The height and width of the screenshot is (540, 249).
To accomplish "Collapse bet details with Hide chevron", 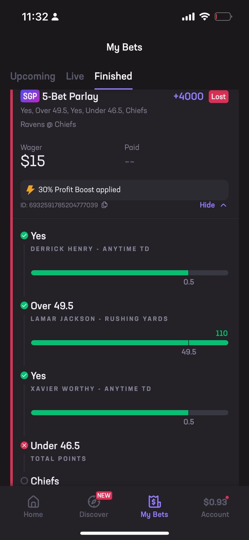I will pos(223,205).
